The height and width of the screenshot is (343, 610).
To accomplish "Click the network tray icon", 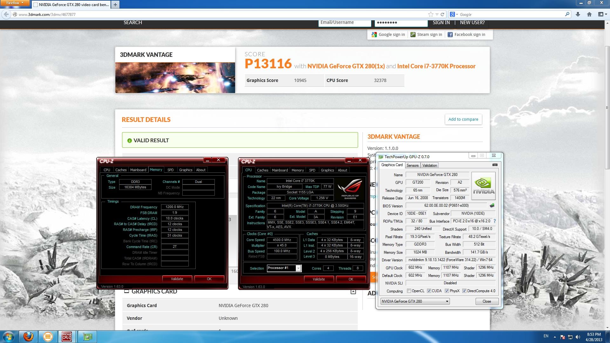I will tap(570, 337).
